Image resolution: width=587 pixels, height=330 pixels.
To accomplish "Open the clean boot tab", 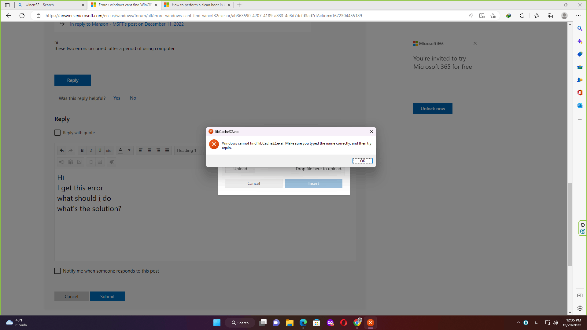I will (x=197, y=5).
